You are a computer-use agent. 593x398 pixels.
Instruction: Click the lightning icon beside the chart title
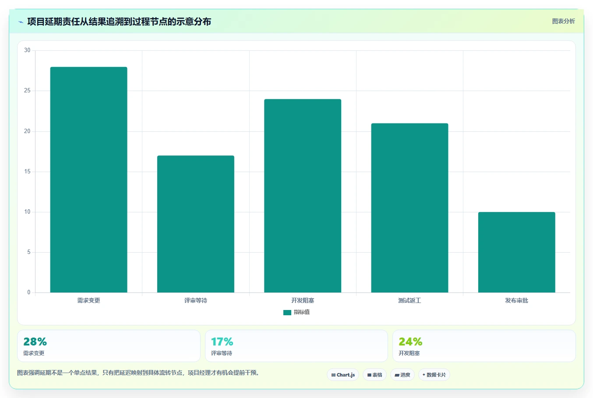tap(21, 22)
